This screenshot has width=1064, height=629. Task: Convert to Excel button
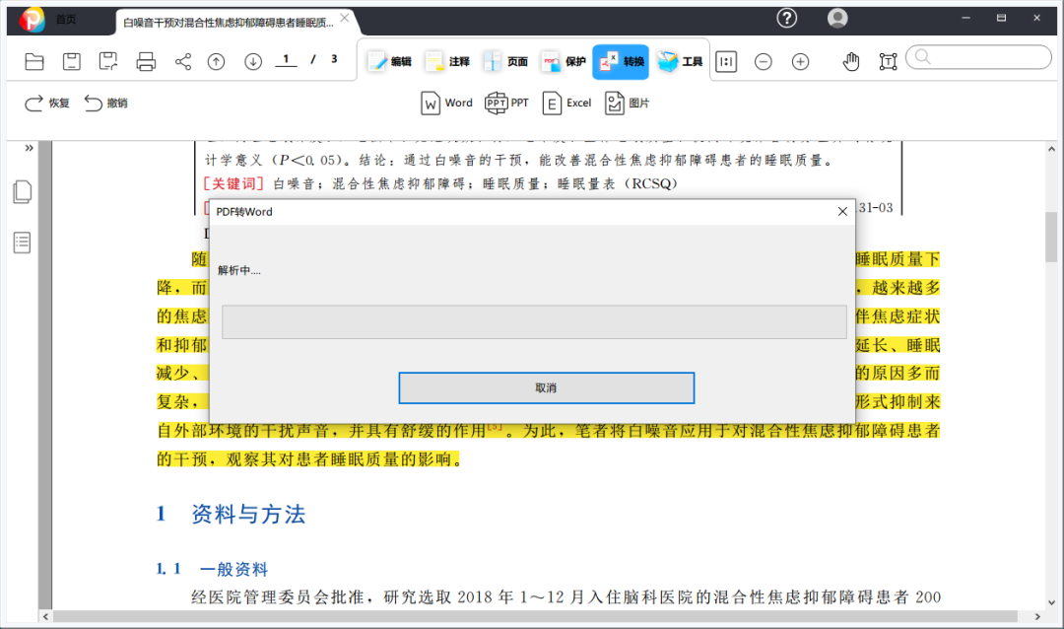567,104
